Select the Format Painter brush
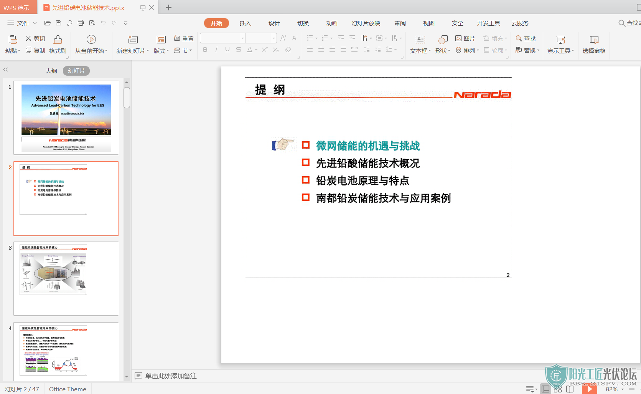The height and width of the screenshot is (394, 641). click(58, 39)
